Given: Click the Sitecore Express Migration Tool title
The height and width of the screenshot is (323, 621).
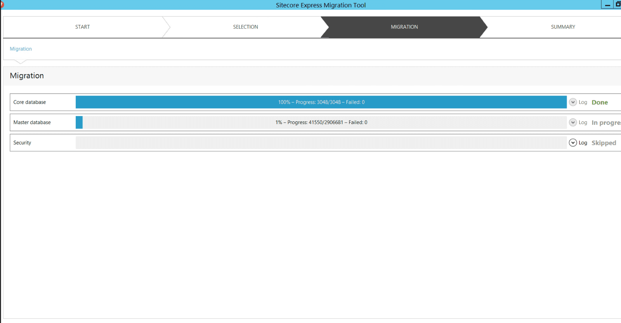Looking at the screenshot, I should [321, 5].
